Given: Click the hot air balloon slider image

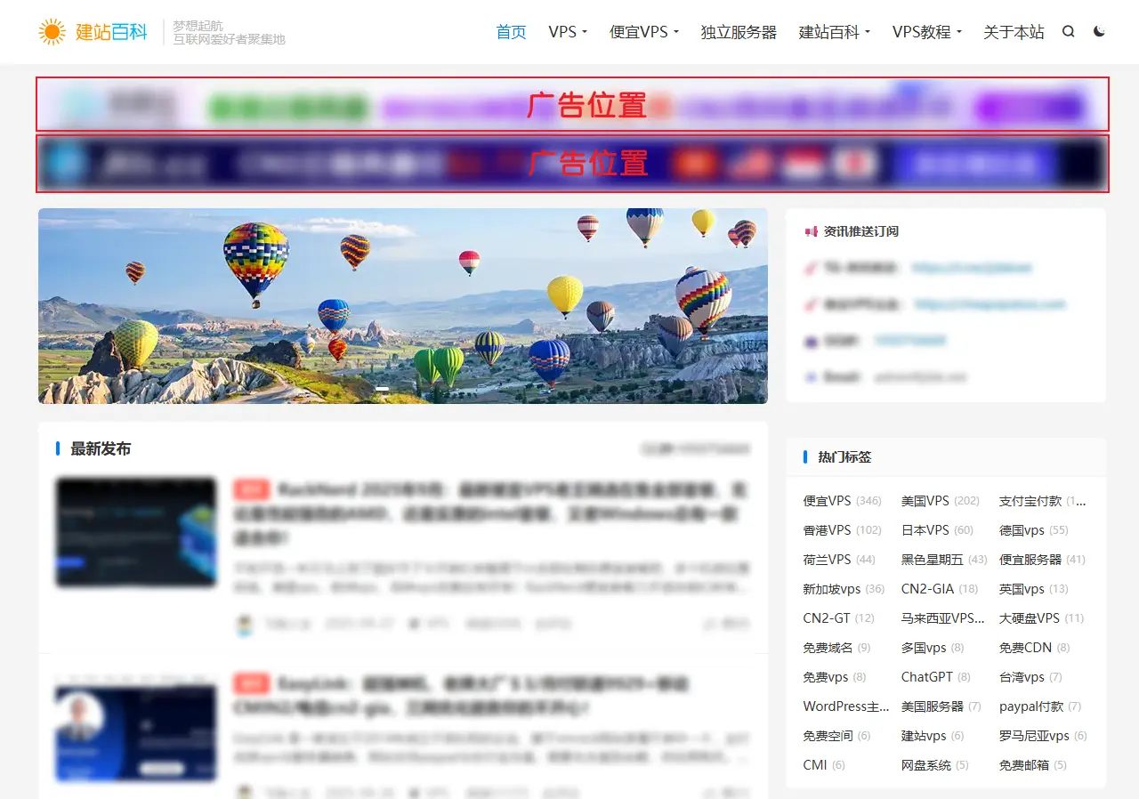Looking at the screenshot, I should coord(402,306).
